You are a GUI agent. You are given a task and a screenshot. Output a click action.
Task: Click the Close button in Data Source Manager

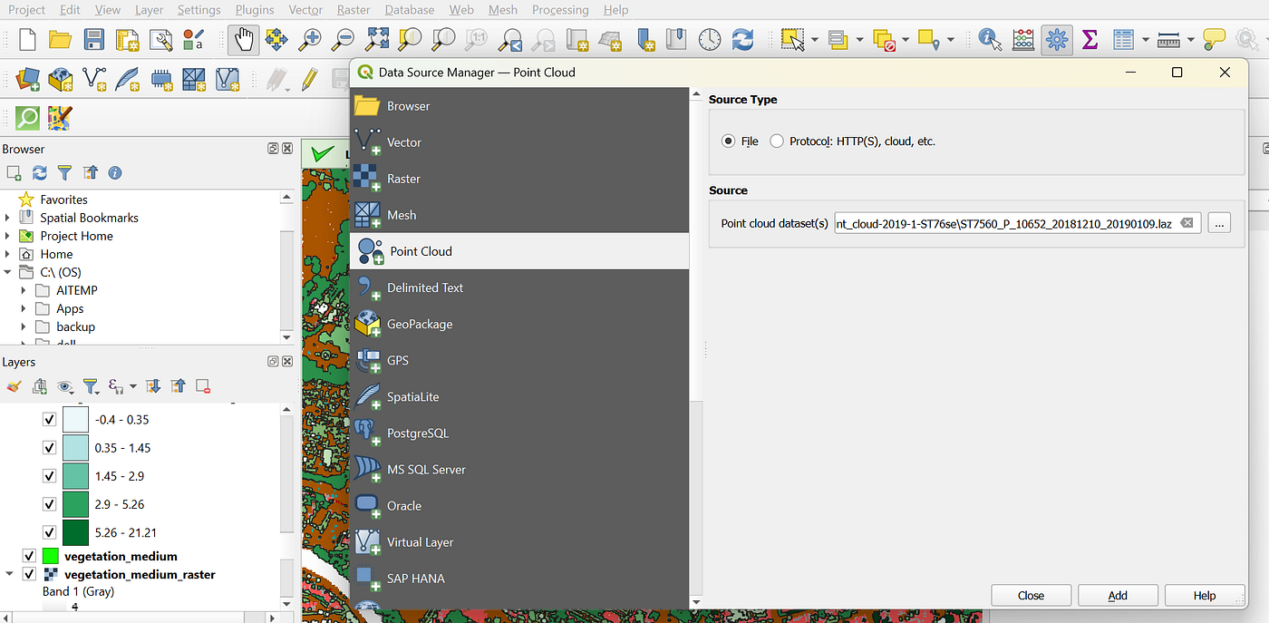click(x=1031, y=595)
